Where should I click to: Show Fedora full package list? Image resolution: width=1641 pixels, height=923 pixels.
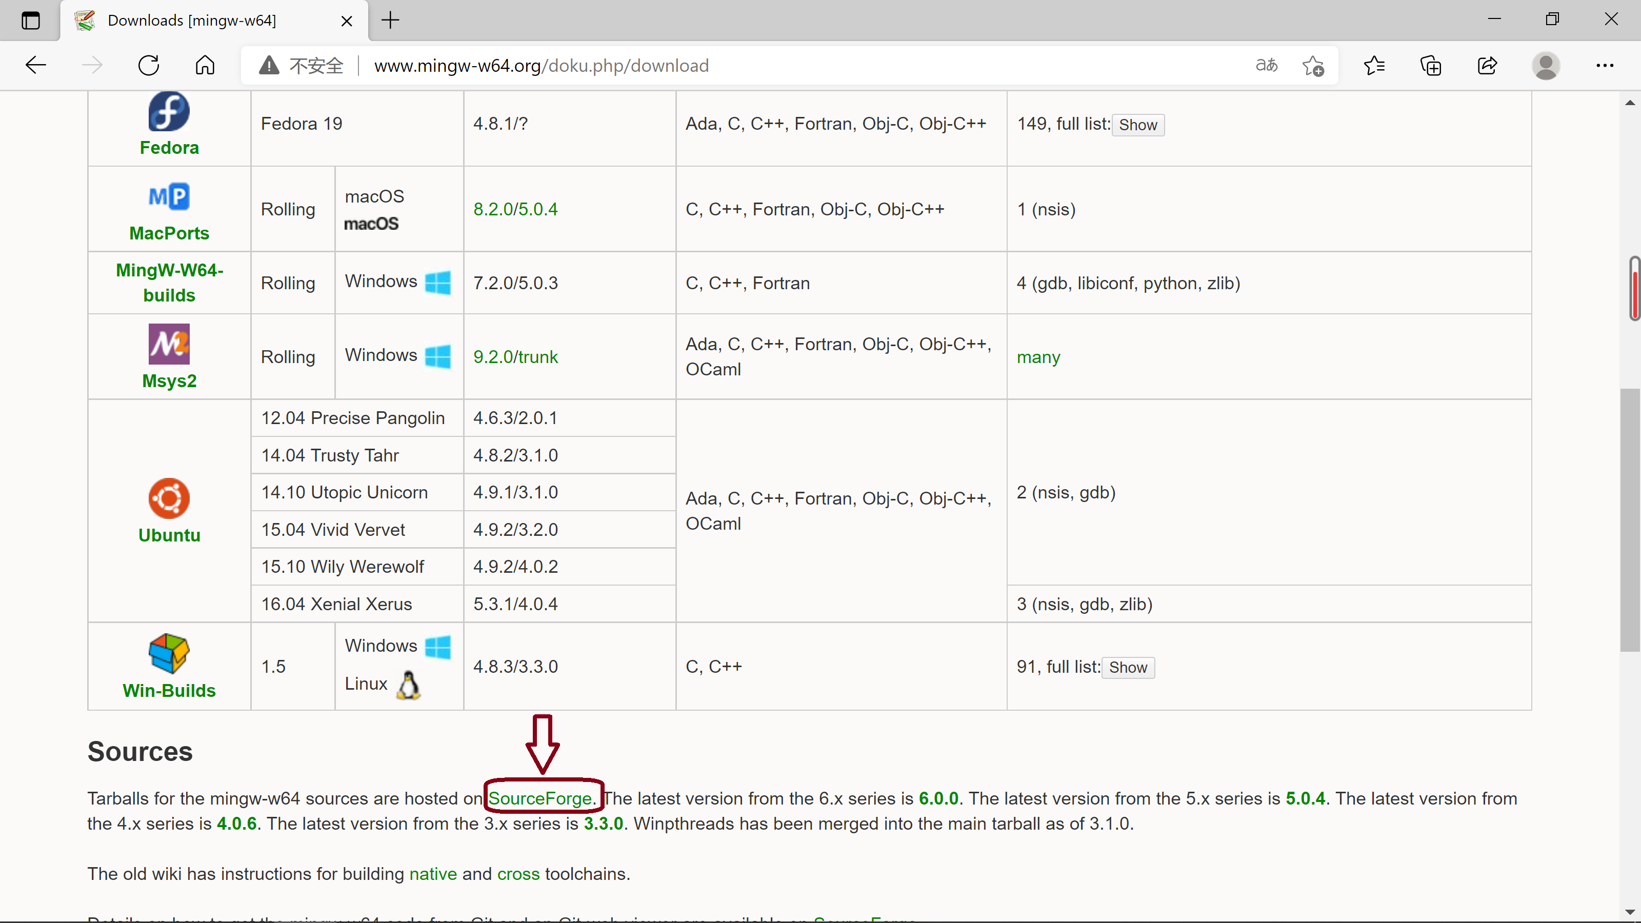click(1138, 125)
